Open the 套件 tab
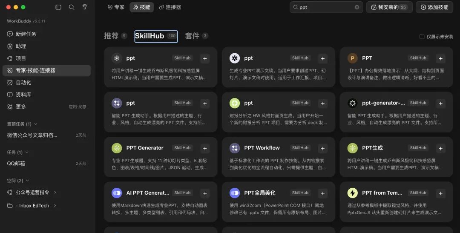460x233 pixels. click(196, 36)
